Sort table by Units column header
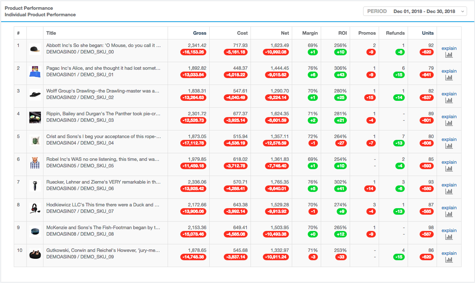 (428, 33)
